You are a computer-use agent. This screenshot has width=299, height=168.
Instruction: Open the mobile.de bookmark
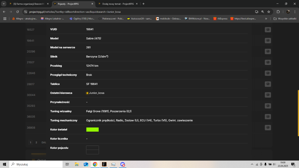click(x=168, y=19)
